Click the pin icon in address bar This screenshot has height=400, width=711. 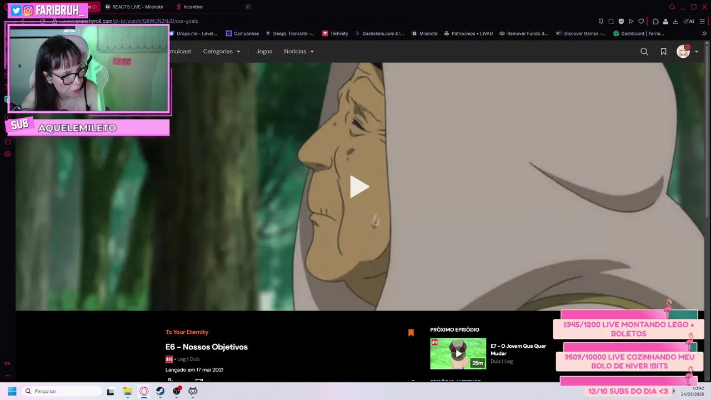pos(601,21)
